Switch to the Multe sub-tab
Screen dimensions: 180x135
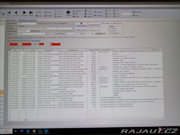(14, 41)
